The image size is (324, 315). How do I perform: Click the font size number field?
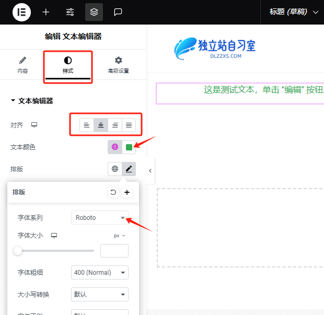pos(114,251)
